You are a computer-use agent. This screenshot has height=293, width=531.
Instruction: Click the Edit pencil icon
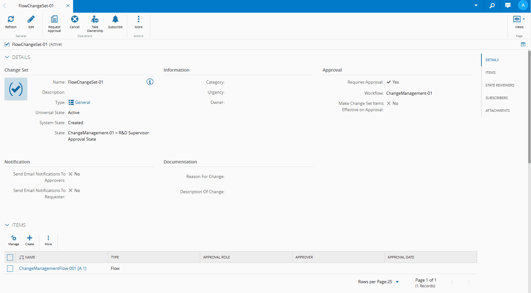(31, 19)
